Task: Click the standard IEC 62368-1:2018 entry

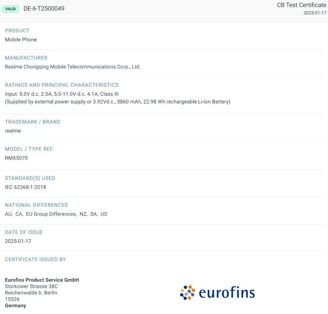Action: coord(25,187)
